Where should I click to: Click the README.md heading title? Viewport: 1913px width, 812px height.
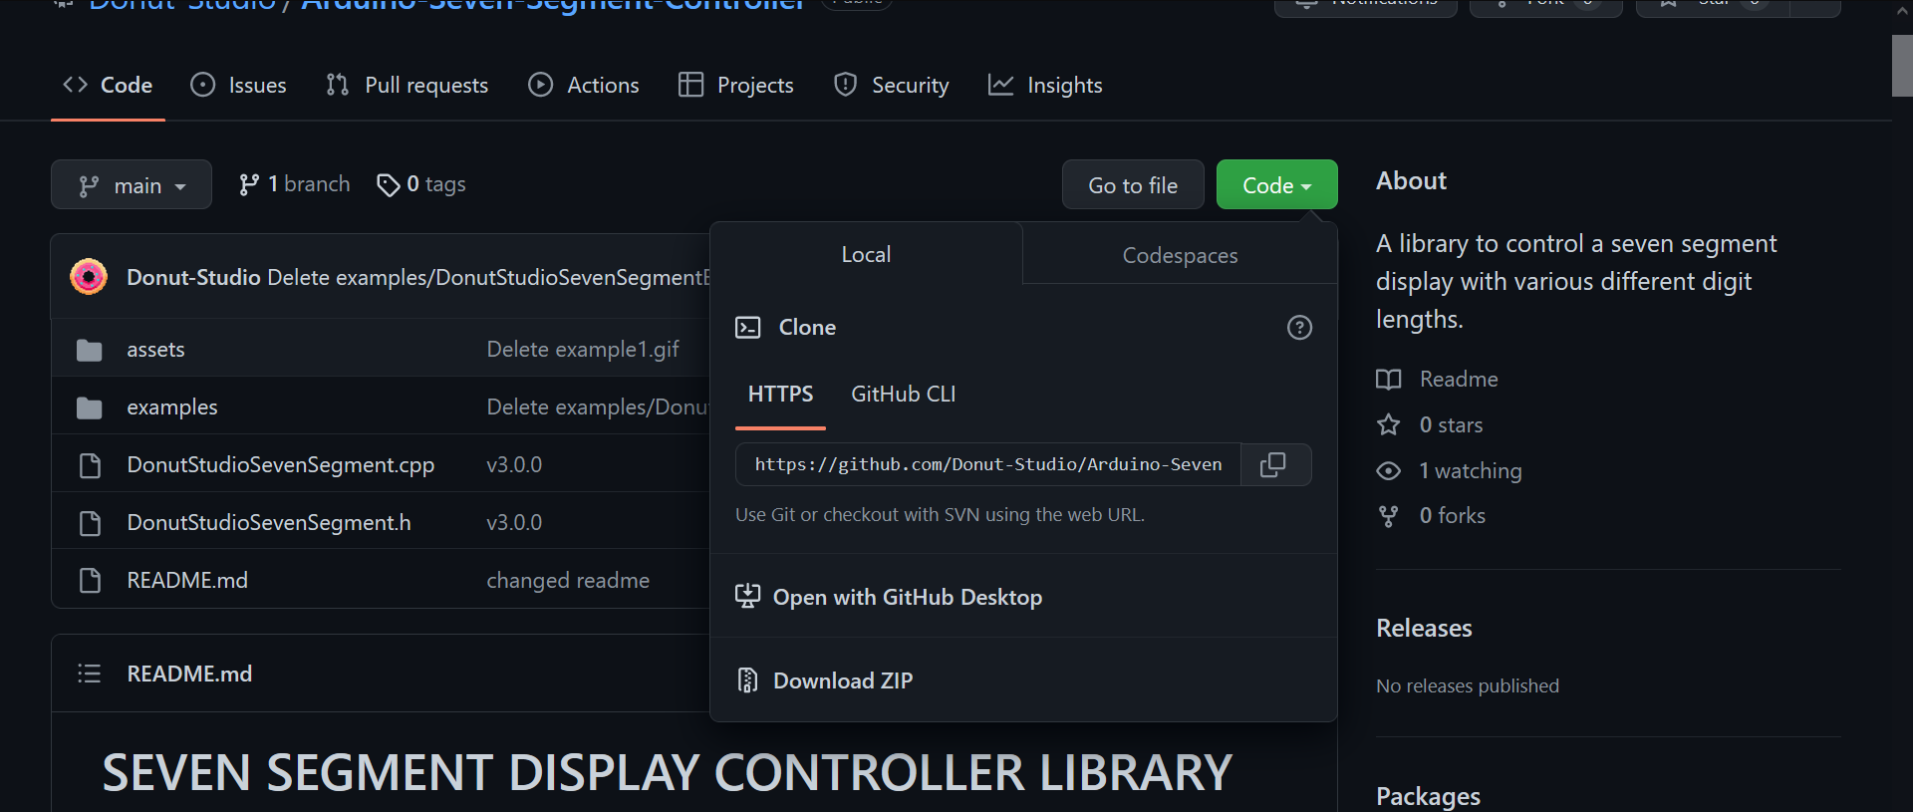[189, 675]
